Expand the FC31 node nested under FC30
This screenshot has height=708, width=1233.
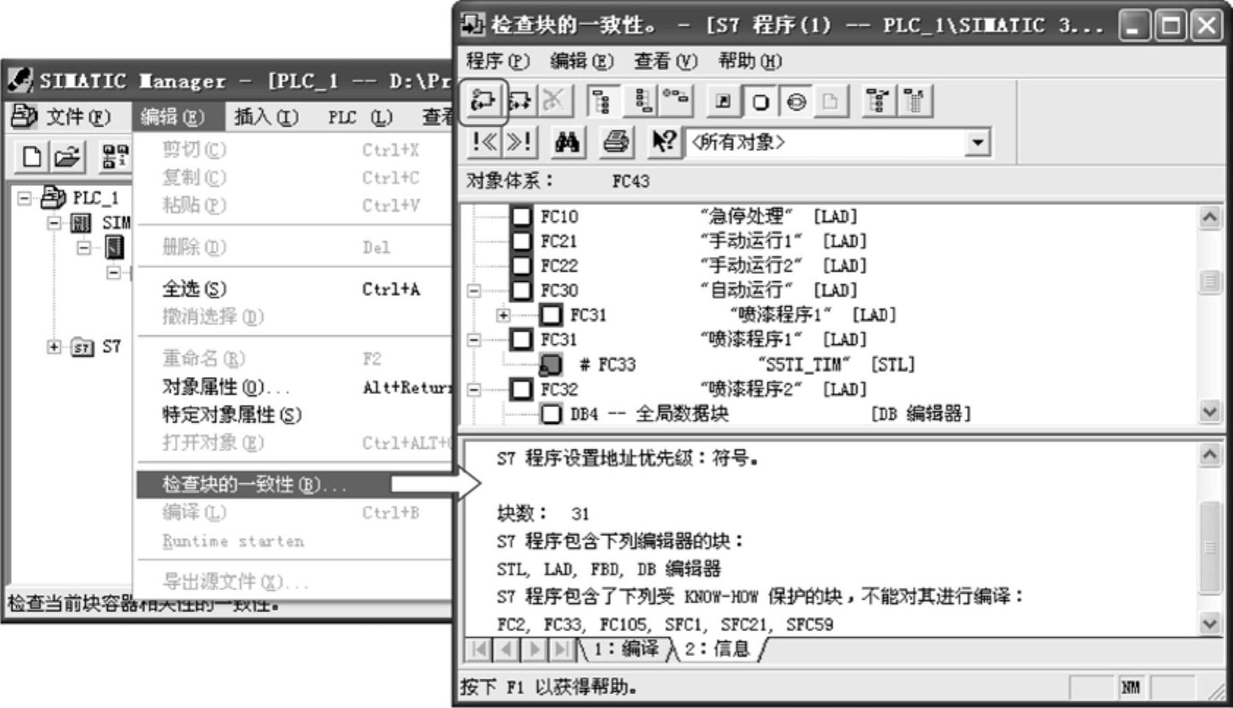tap(503, 316)
